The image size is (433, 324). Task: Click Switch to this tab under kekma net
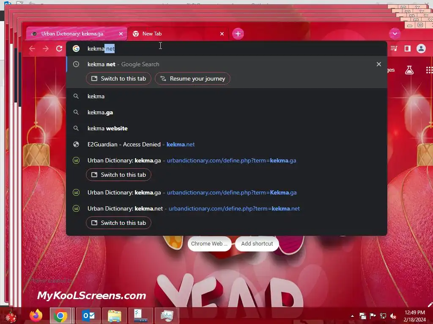point(118,78)
